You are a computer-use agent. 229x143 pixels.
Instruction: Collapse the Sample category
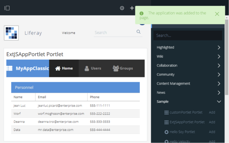[x=219, y=102]
